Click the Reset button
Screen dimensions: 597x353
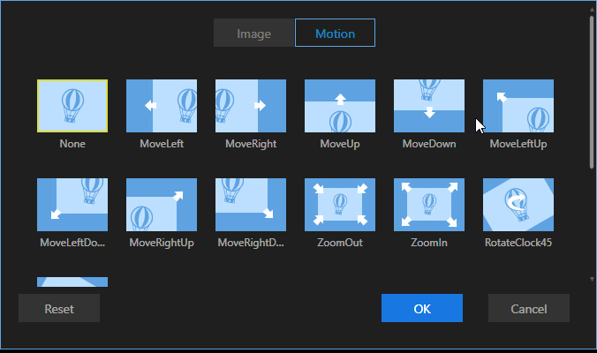[x=59, y=308]
